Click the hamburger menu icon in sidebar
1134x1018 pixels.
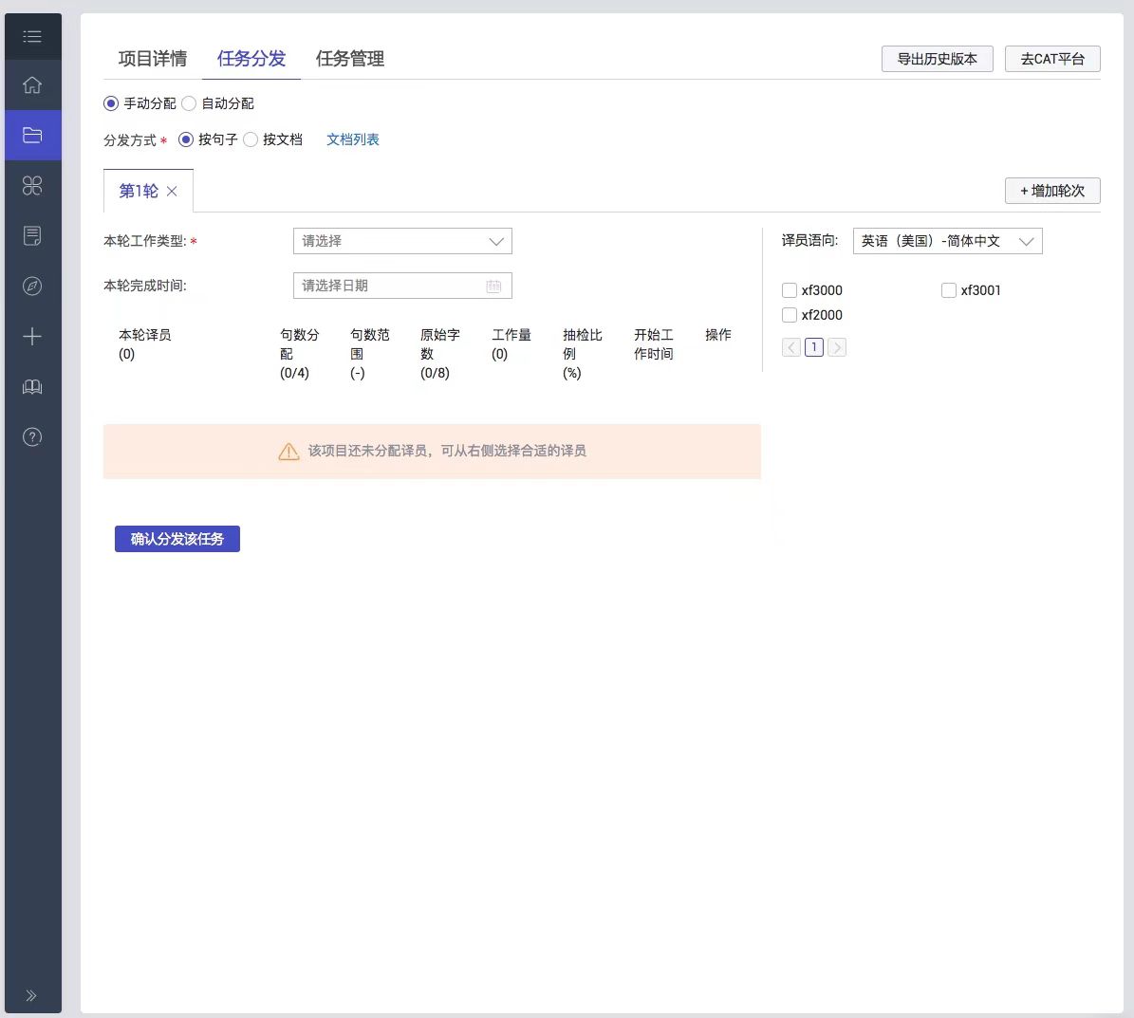point(32,36)
